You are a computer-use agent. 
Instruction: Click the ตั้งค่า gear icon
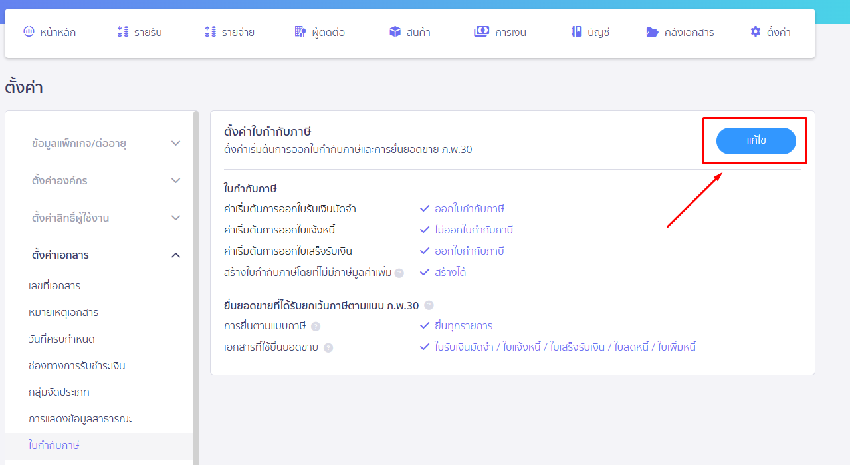755,32
